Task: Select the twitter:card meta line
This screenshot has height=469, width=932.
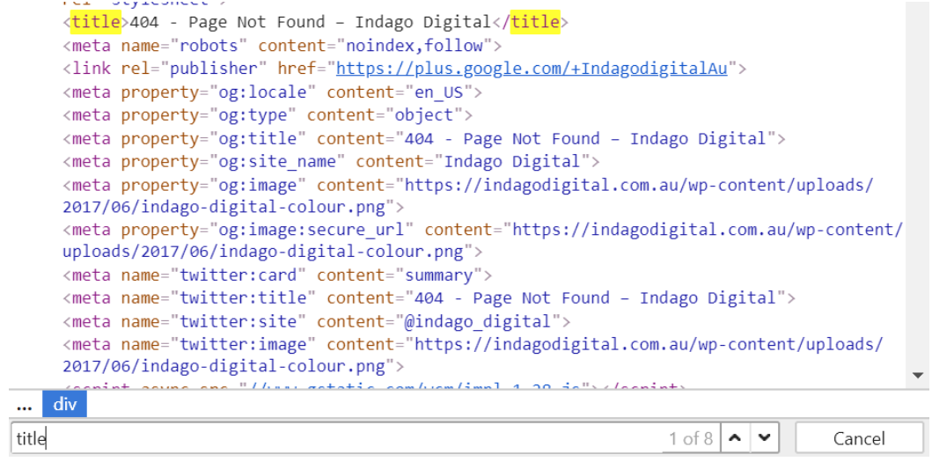Action: 277,275
